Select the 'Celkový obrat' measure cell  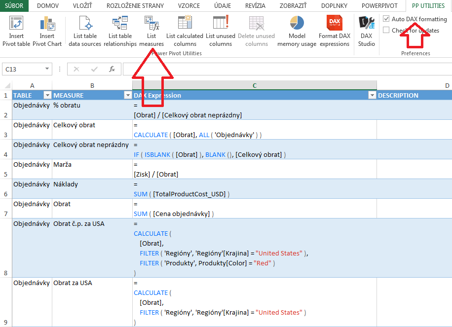(x=92, y=130)
